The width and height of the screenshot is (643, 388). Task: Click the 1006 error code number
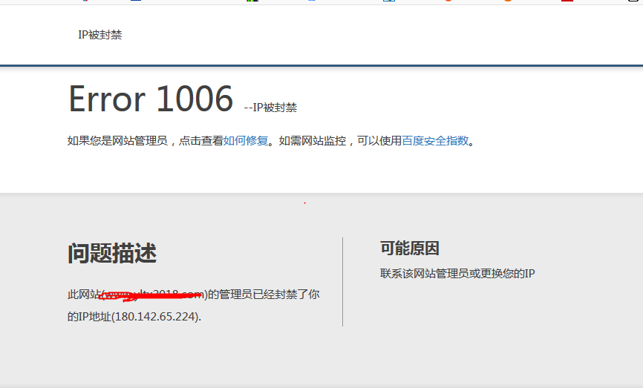tap(193, 99)
